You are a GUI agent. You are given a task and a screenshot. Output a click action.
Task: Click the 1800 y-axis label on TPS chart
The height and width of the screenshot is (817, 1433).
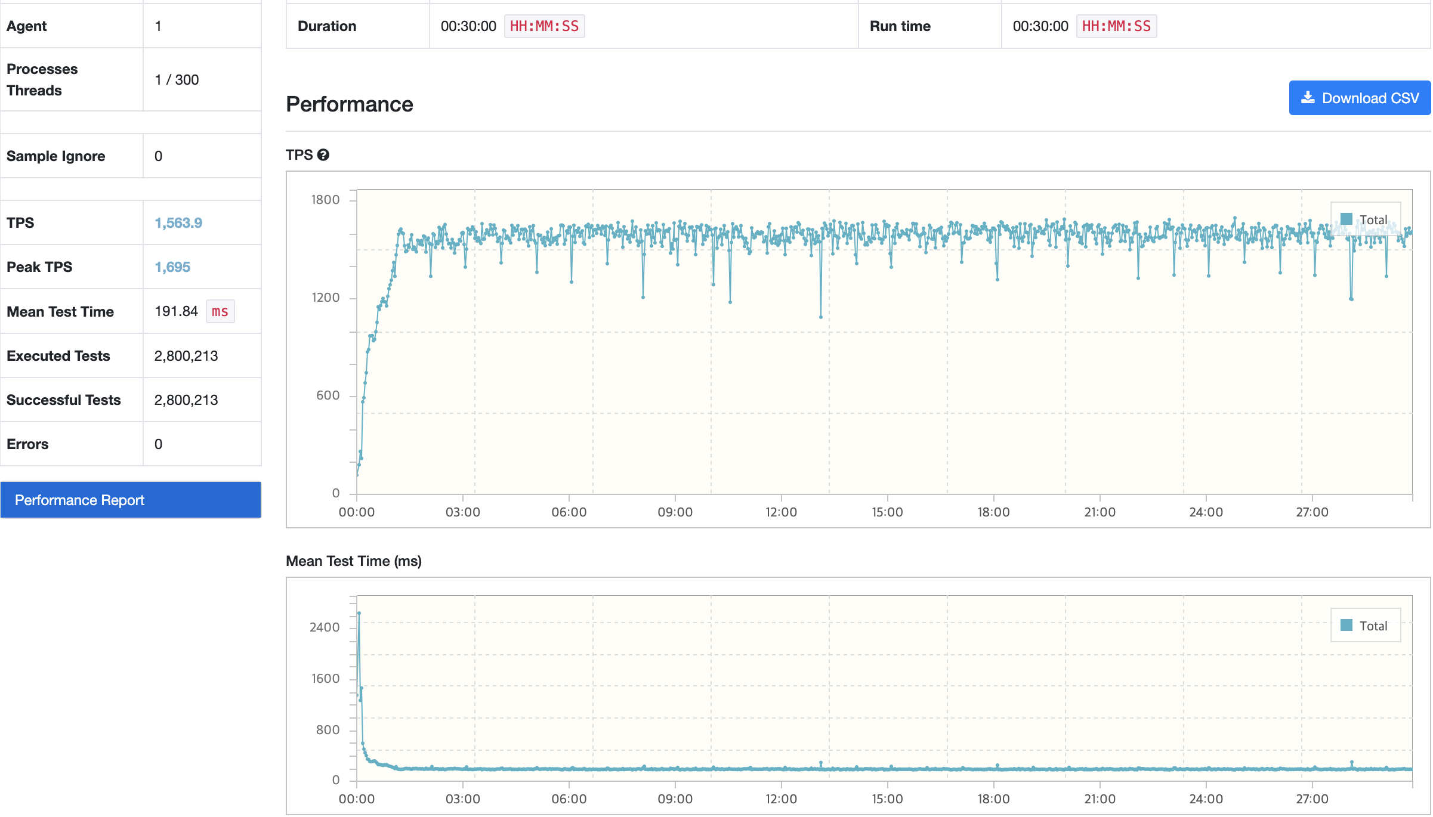[x=325, y=200]
